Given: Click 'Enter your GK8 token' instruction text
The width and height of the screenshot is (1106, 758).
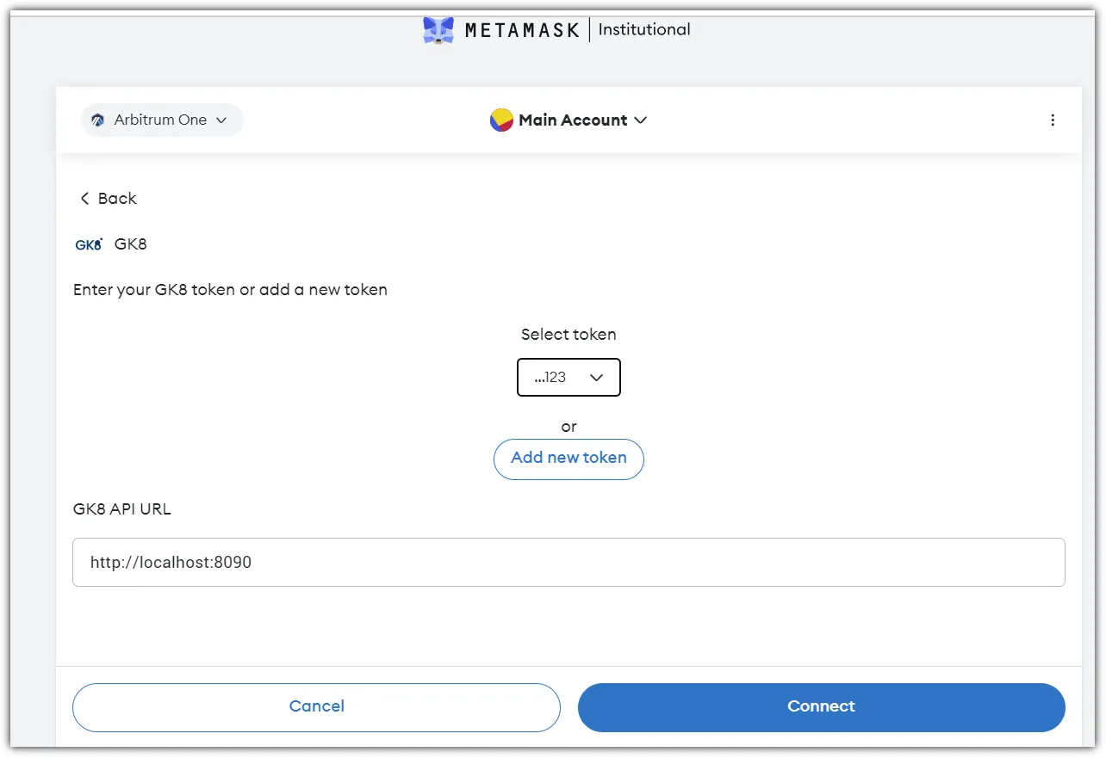Looking at the screenshot, I should (230, 290).
